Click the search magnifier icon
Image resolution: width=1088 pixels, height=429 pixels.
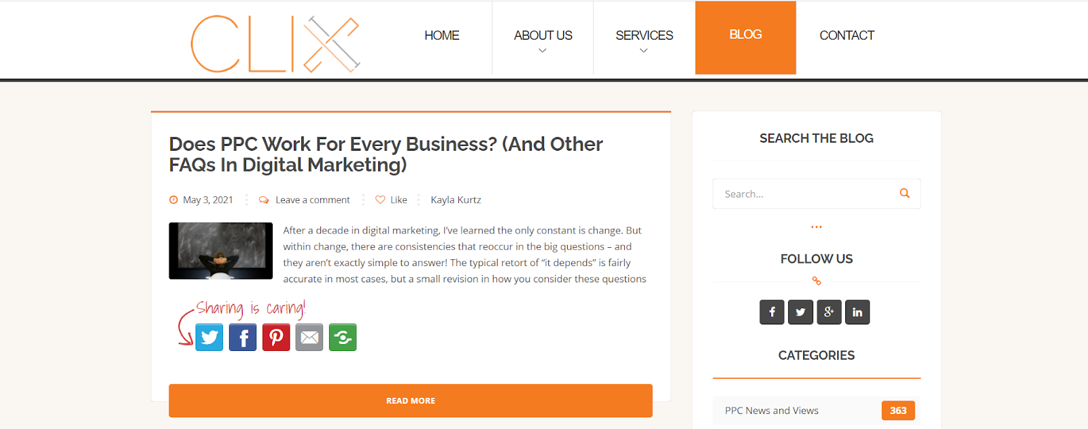pyautogui.click(x=904, y=193)
